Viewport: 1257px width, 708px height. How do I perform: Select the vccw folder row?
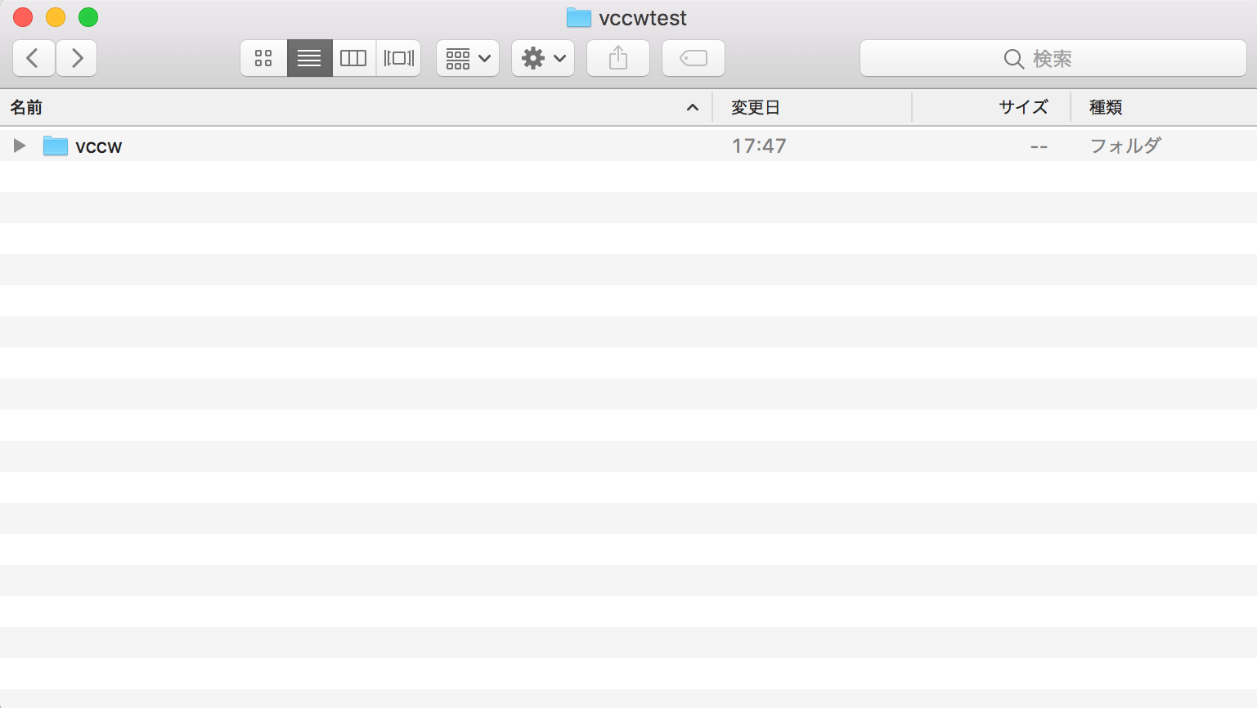pyautogui.click(x=628, y=146)
